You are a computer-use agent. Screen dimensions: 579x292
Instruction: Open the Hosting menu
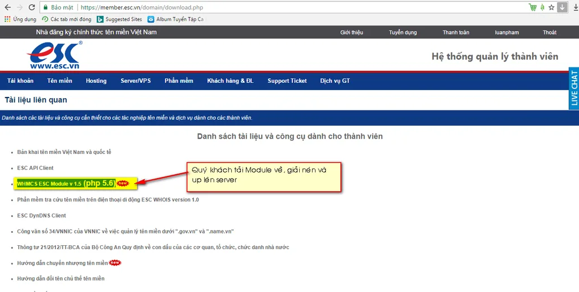[96, 81]
